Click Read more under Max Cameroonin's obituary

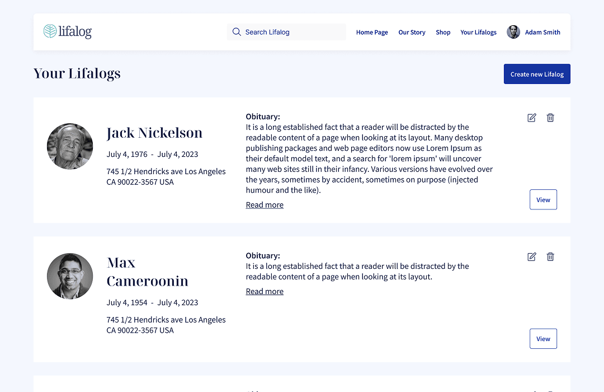coord(264,291)
